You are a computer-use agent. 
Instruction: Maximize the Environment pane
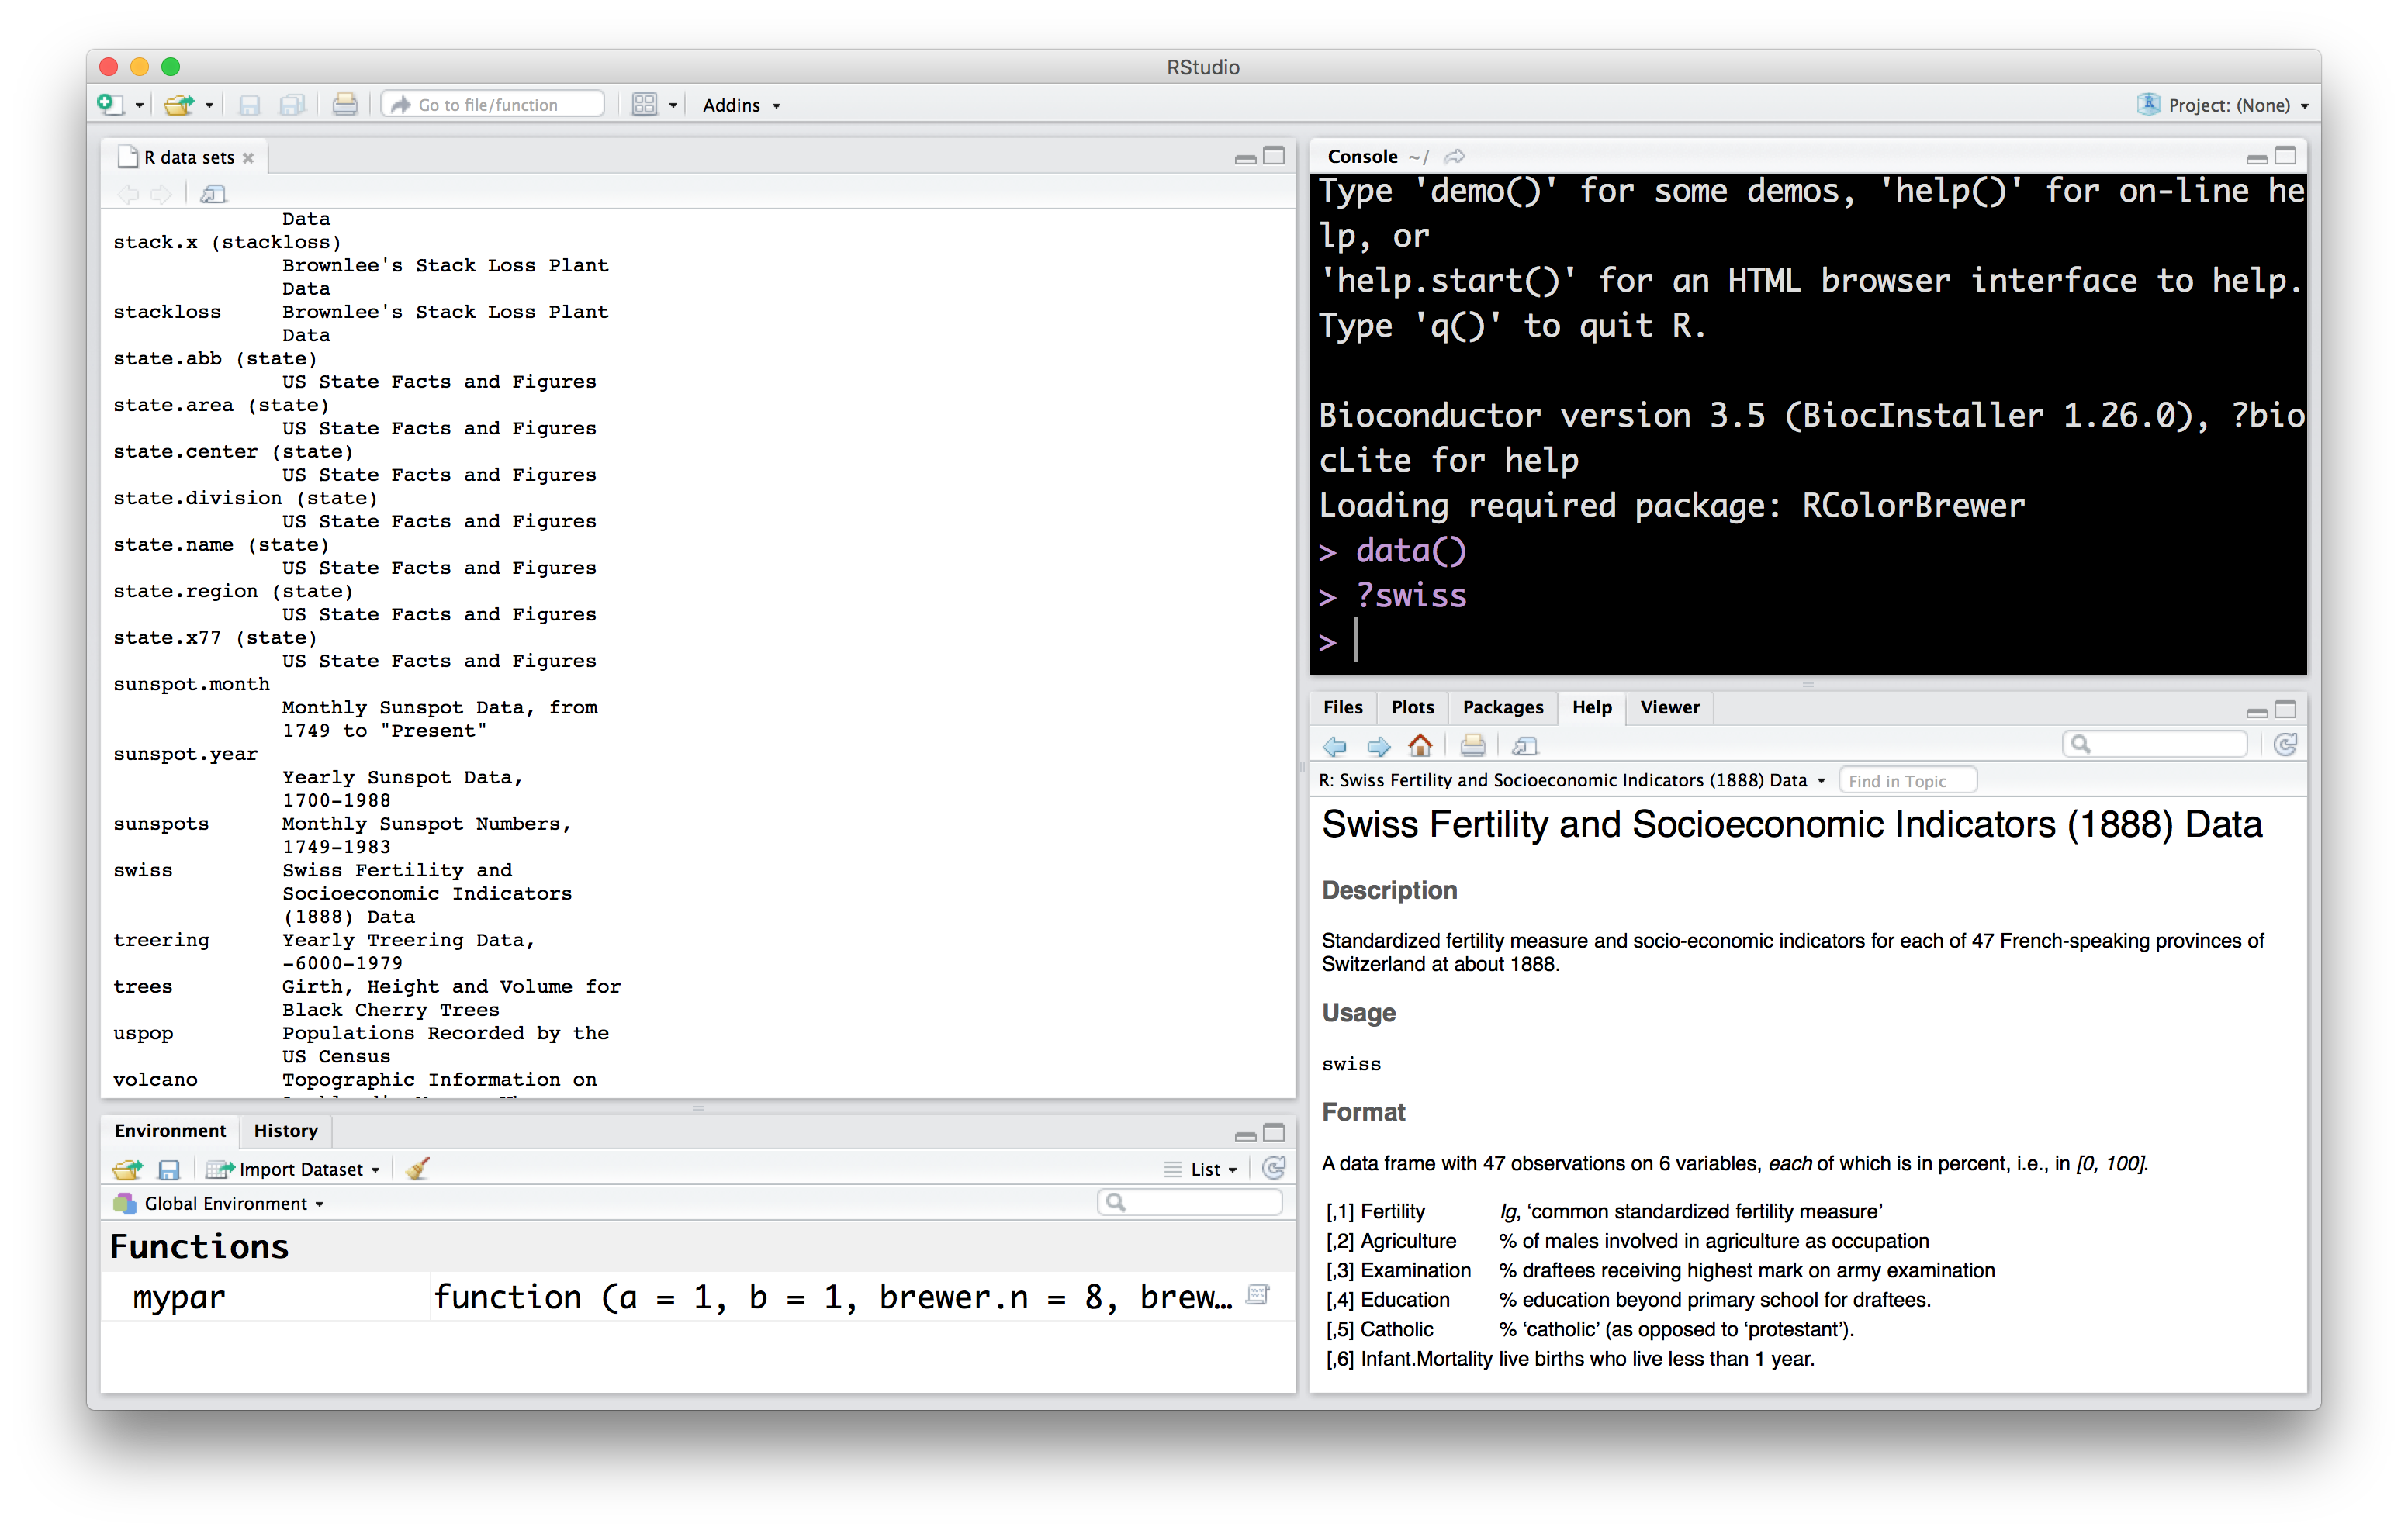click(1274, 1133)
